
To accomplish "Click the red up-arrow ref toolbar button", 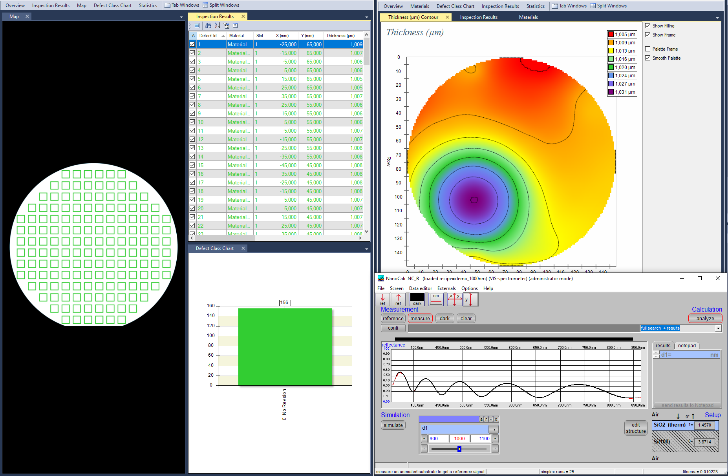I will pyautogui.click(x=398, y=299).
